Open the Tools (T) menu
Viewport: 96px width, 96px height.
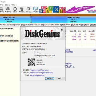click(x=1, y=5)
